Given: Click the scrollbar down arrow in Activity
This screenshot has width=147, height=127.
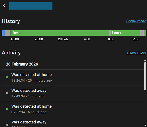Looking at the screenshot, I should click(x=145, y=125).
